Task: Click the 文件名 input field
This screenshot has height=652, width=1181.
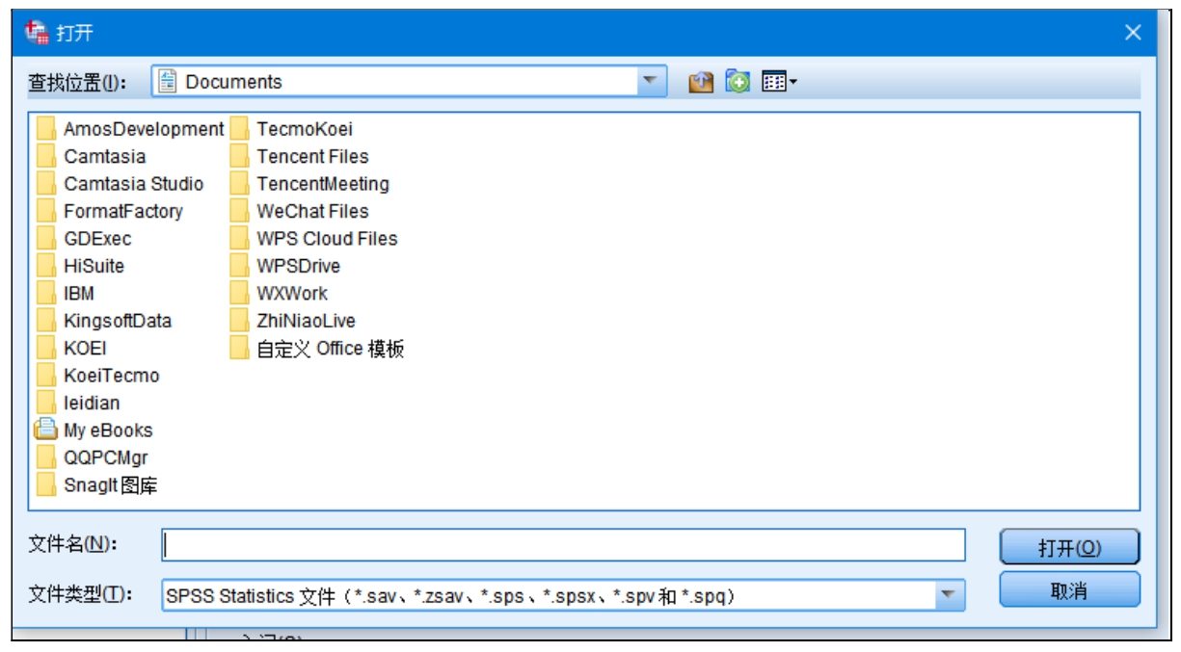Action: click(x=563, y=545)
